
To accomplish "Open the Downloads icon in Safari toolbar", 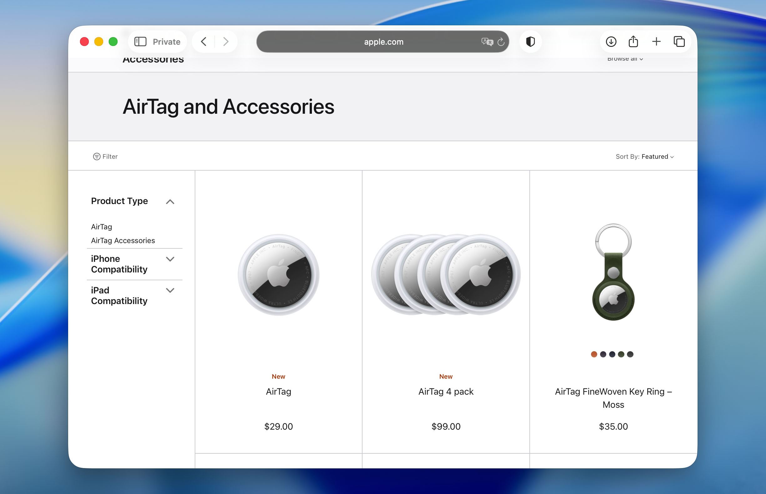I will tap(611, 41).
